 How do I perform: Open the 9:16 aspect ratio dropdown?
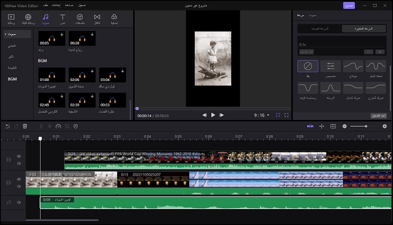pyautogui.click(x=261, y=115)
